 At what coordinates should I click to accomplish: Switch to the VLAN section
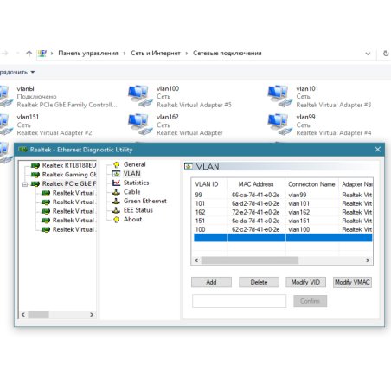click(x=132, y=174)
